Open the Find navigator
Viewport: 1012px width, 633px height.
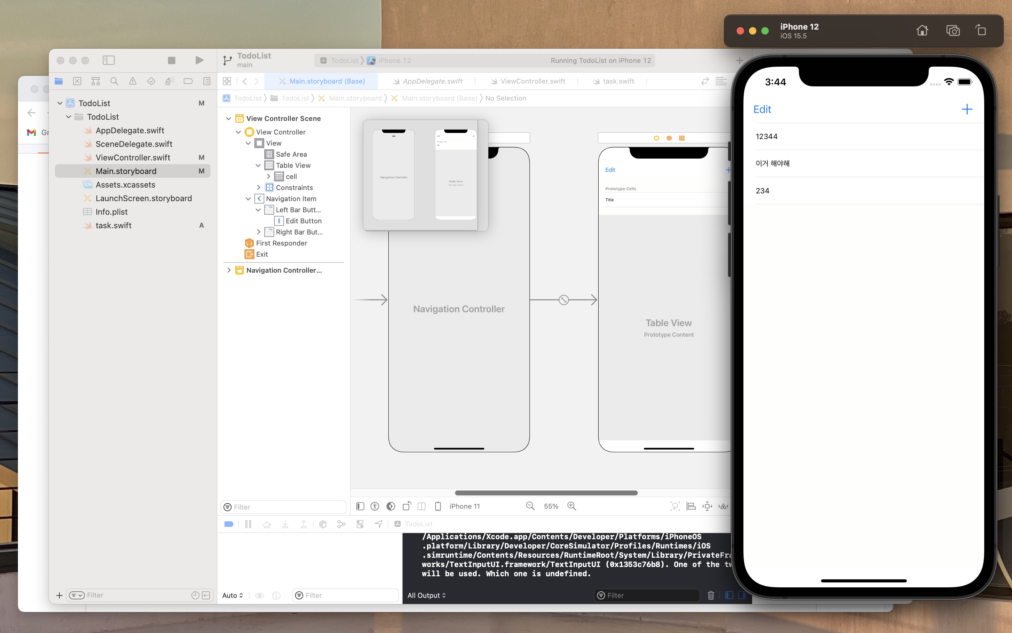(114, 81)
